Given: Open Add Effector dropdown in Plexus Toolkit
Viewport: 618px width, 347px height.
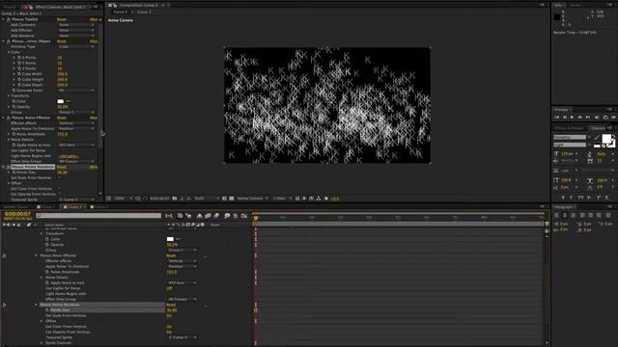Looking at the screenshot, I should (76, 30).
